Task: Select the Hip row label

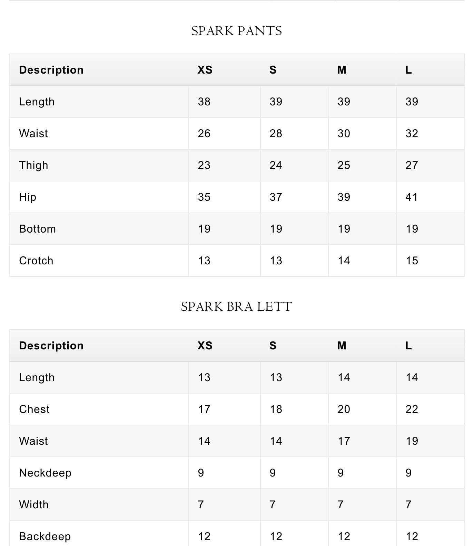Action: pyautogui.click(x=28, y=197)
